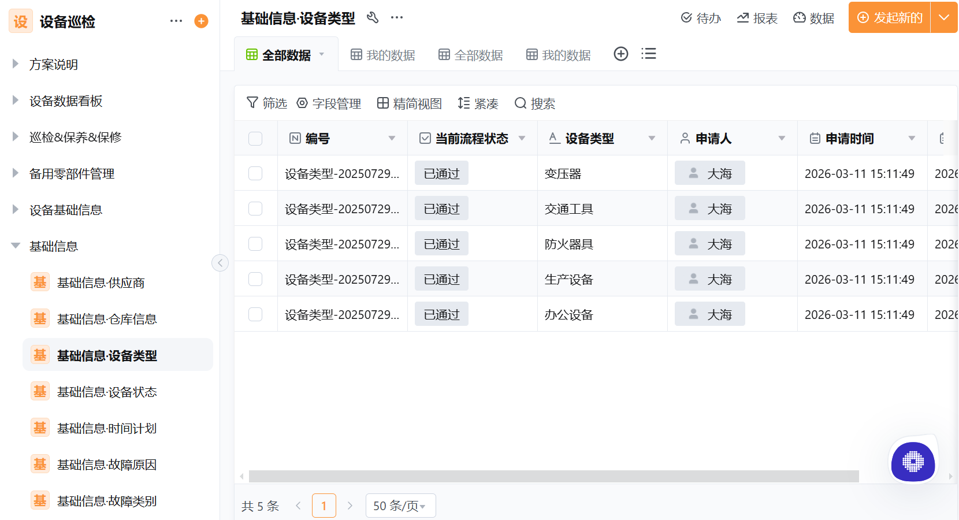
Task: Open the 筛选 filter tool
Action: point(266,103)
